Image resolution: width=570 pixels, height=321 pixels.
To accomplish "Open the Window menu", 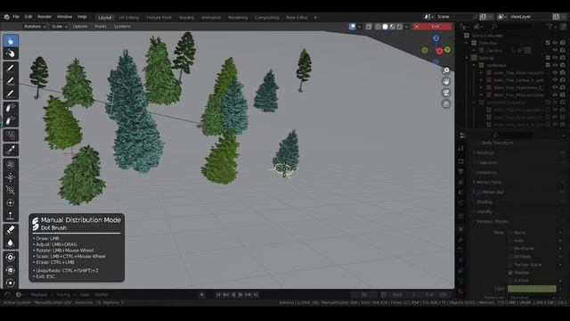I will tap(64, 17).
